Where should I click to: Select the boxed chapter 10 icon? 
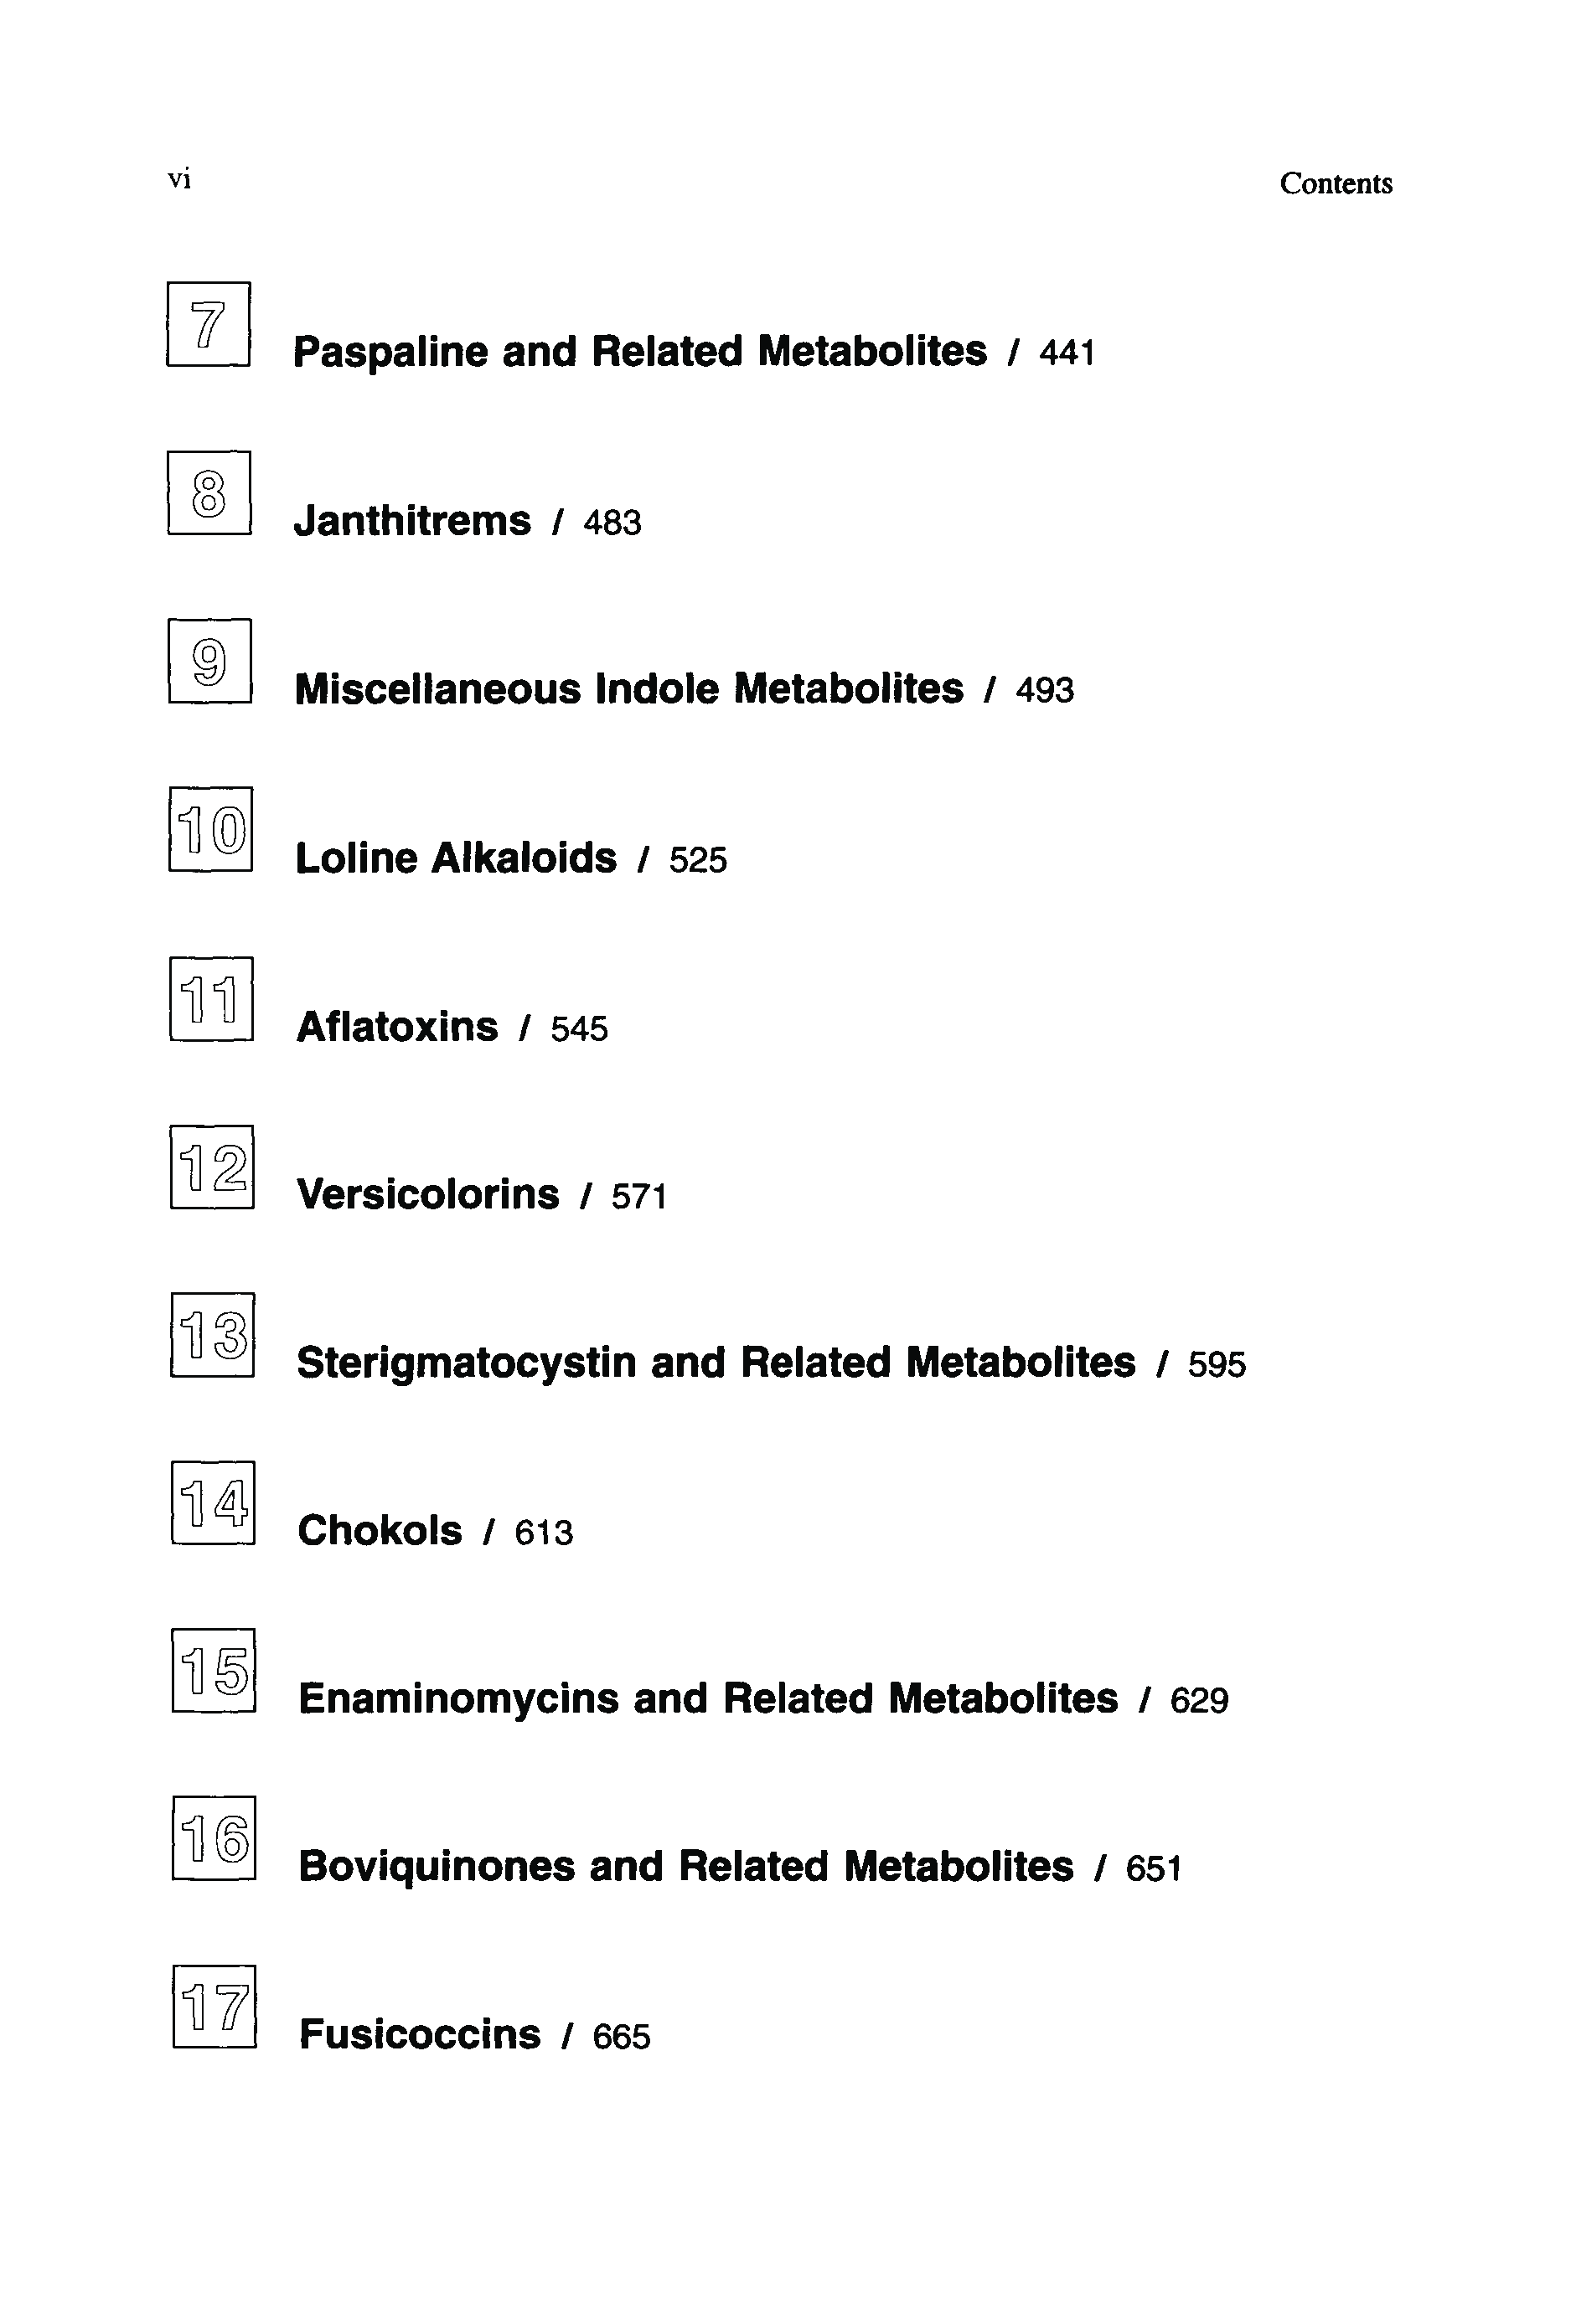coord(210,829)
